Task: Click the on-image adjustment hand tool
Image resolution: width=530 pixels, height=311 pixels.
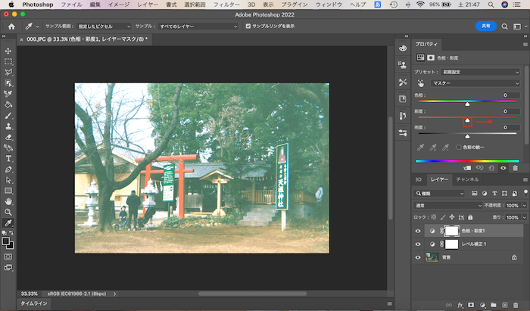Action: [421, 82]
